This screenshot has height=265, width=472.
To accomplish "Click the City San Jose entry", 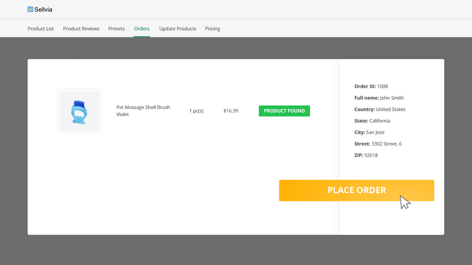I will pos(375,132).
